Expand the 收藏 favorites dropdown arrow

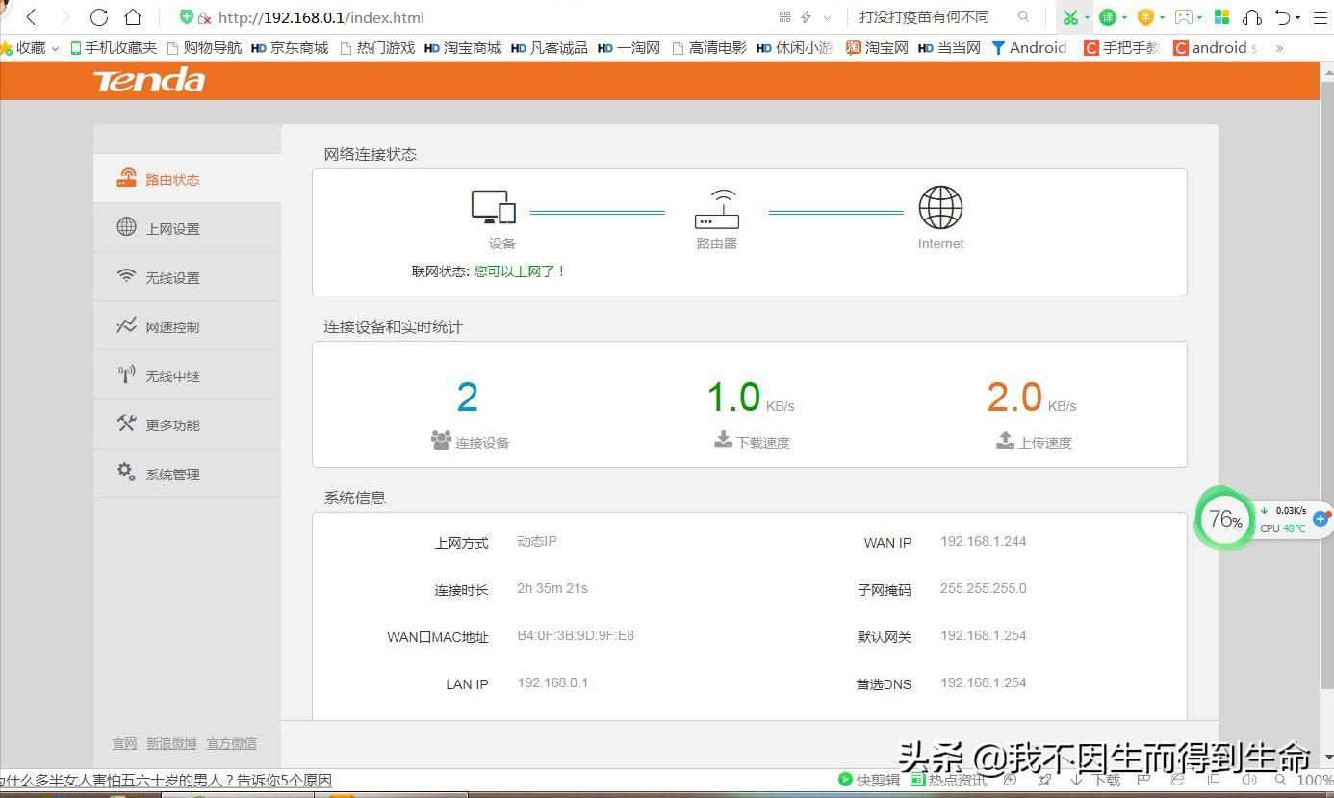(x=54, y=47)
